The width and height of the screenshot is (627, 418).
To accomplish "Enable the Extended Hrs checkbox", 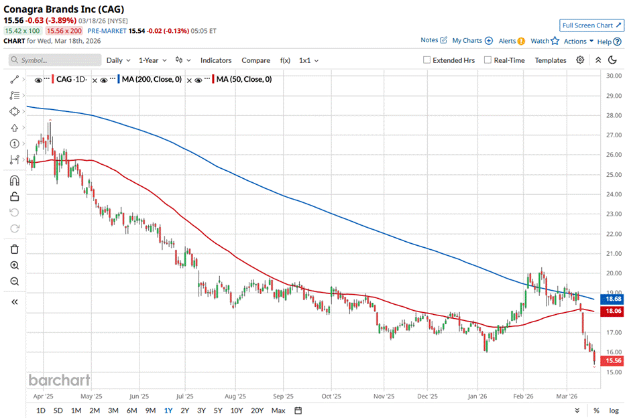I will [x=426, y=60].
